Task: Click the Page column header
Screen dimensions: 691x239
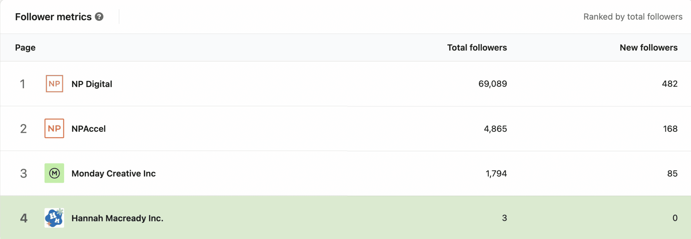Action: click(25, 47)
